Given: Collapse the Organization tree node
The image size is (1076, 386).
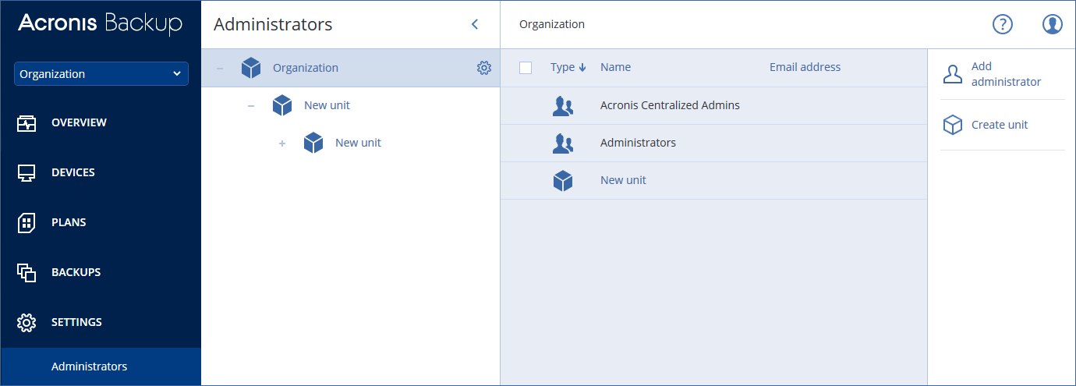Looking at the screenshot, I should (219, 68).
